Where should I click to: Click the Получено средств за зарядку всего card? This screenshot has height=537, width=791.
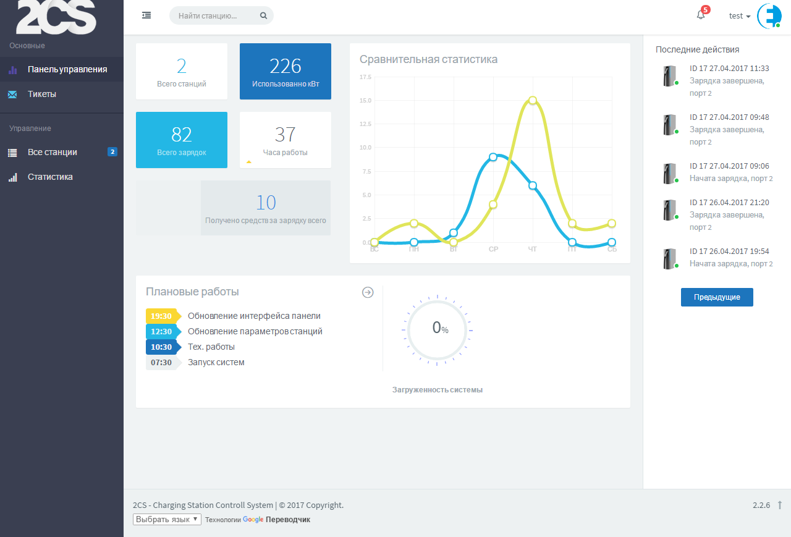(266, 208)
